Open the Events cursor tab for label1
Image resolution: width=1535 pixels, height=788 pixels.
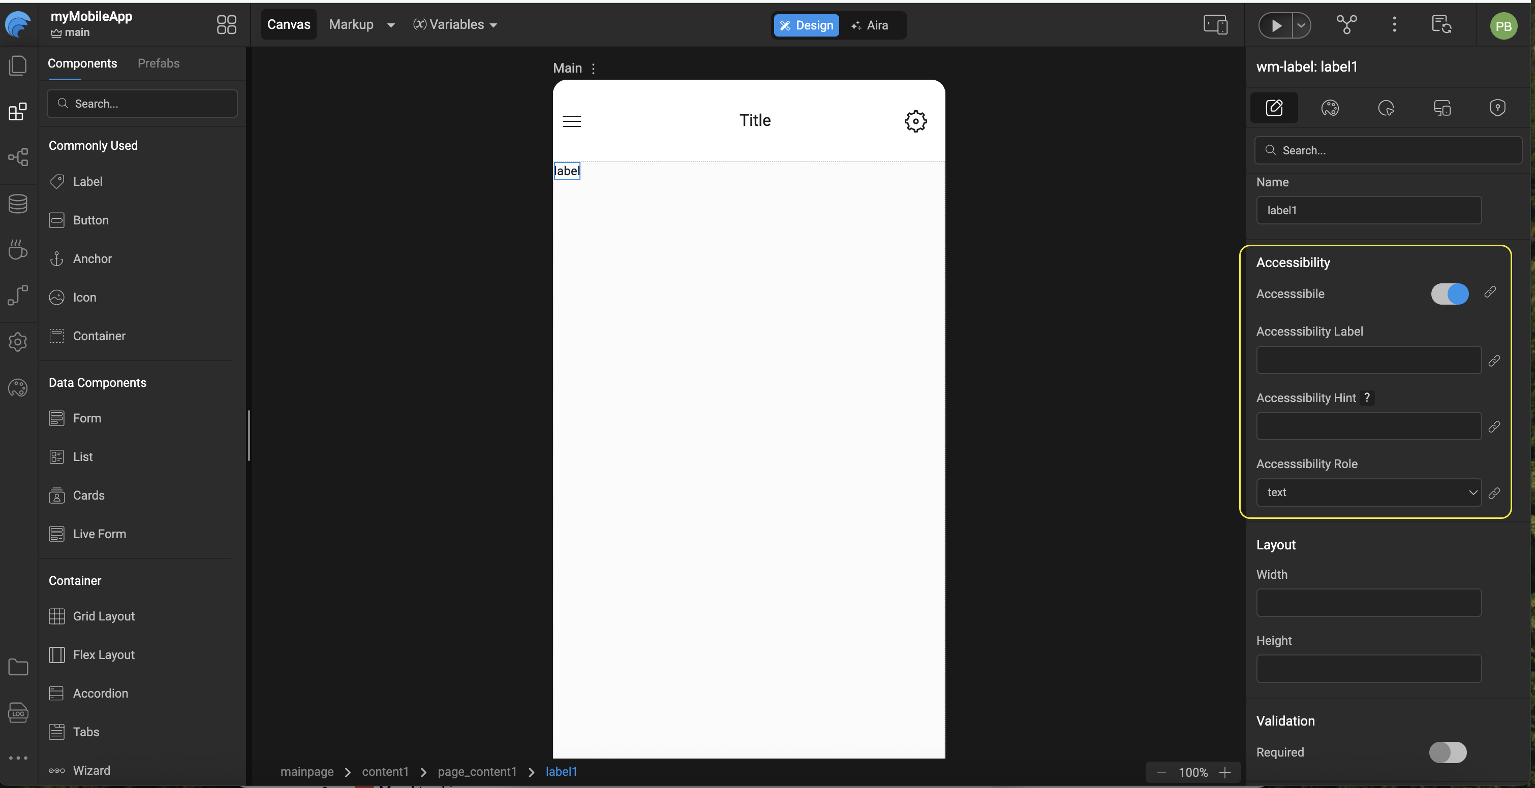(x=1386, y=108)
